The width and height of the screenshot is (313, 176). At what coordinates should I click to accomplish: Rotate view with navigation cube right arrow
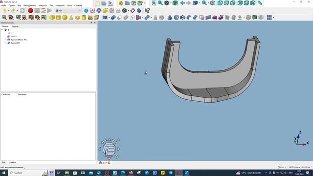119,149
